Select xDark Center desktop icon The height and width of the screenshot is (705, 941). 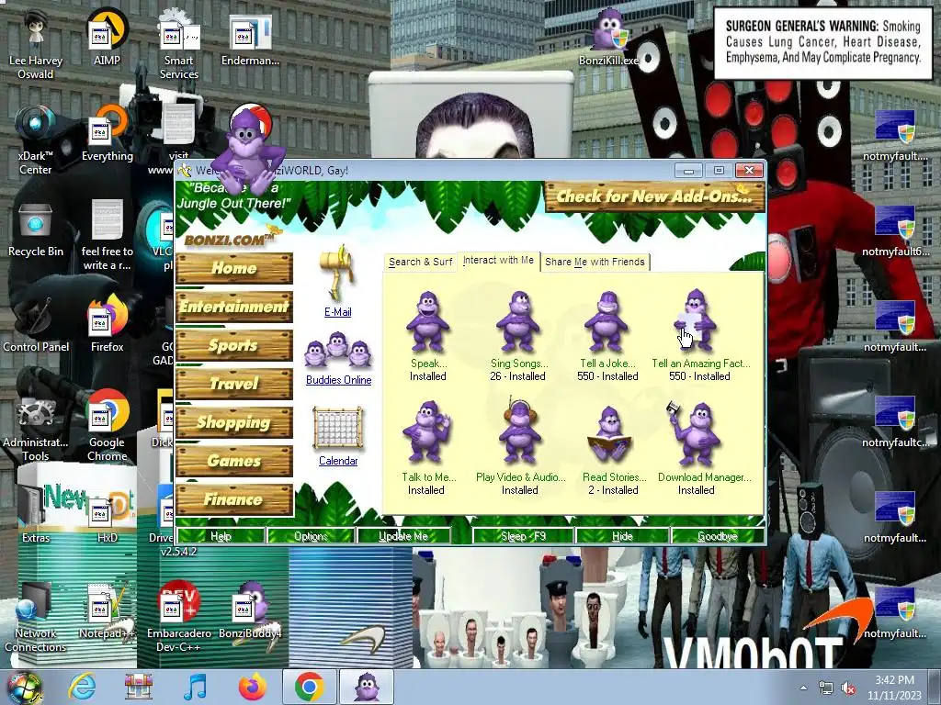coord(36,140)
